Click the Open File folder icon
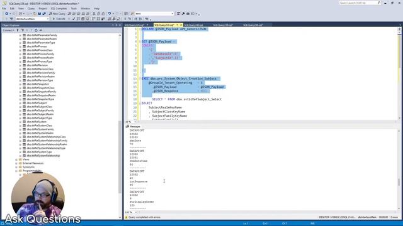Screen dimensions: 403x226 pos(35,14)
